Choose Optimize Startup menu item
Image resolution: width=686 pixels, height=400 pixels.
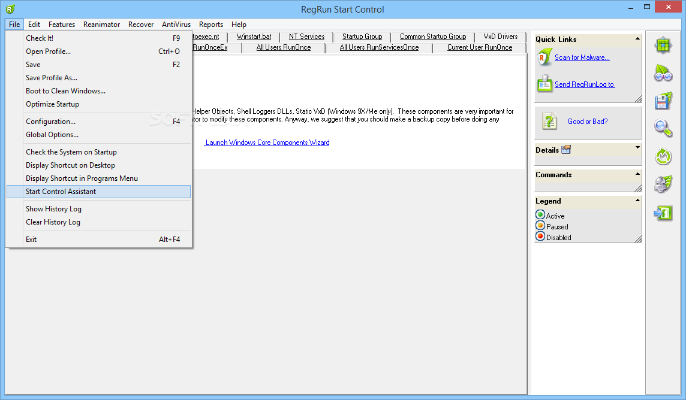pos(98,104)
